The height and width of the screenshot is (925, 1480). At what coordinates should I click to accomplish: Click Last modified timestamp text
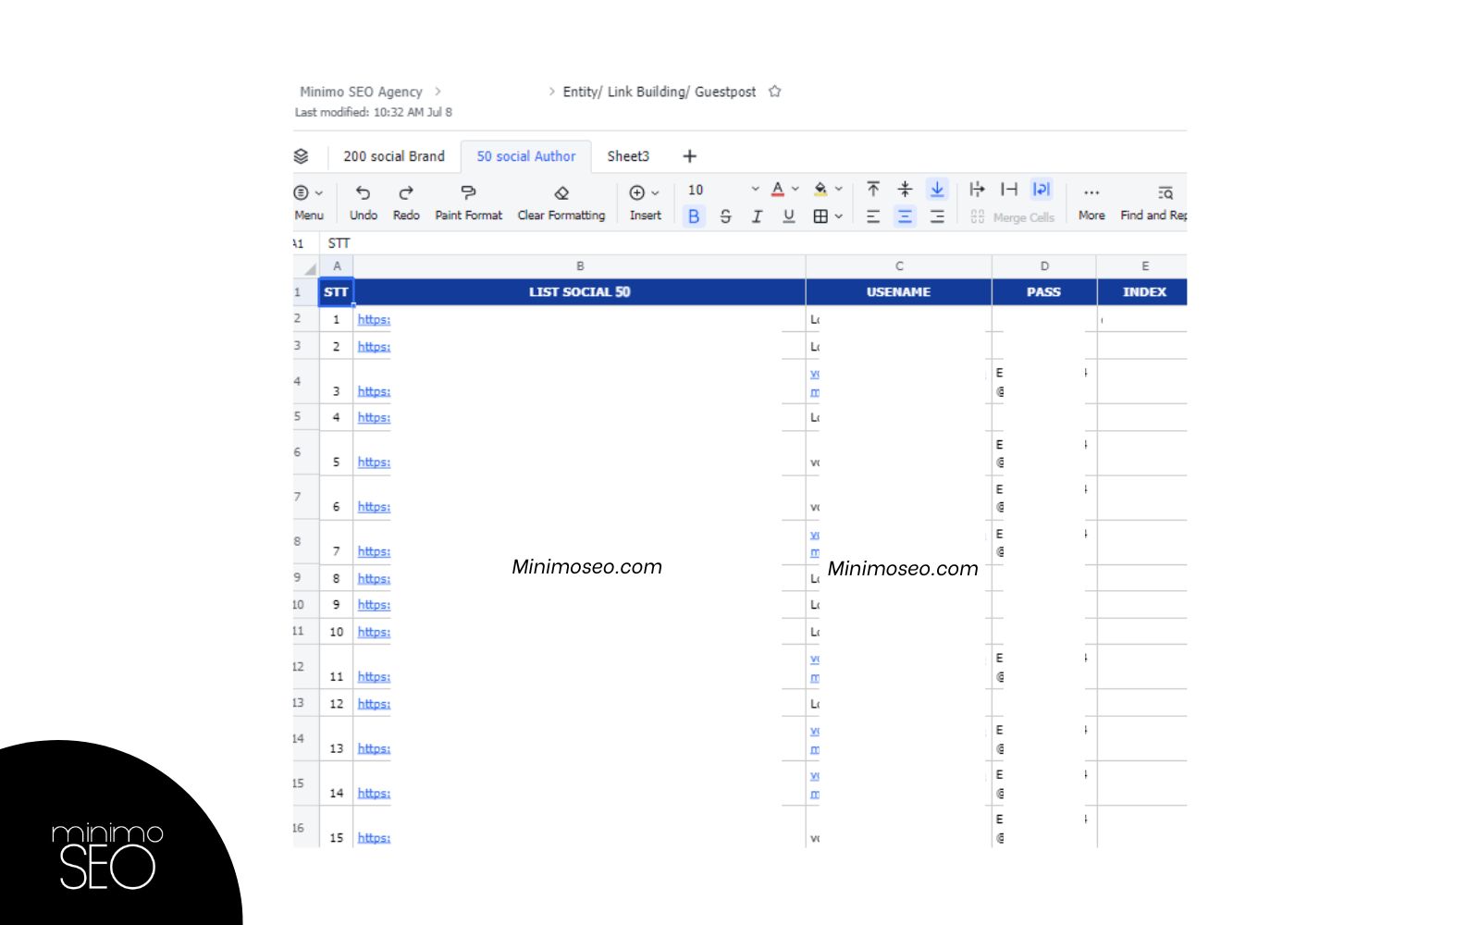[x=374, y=113]
